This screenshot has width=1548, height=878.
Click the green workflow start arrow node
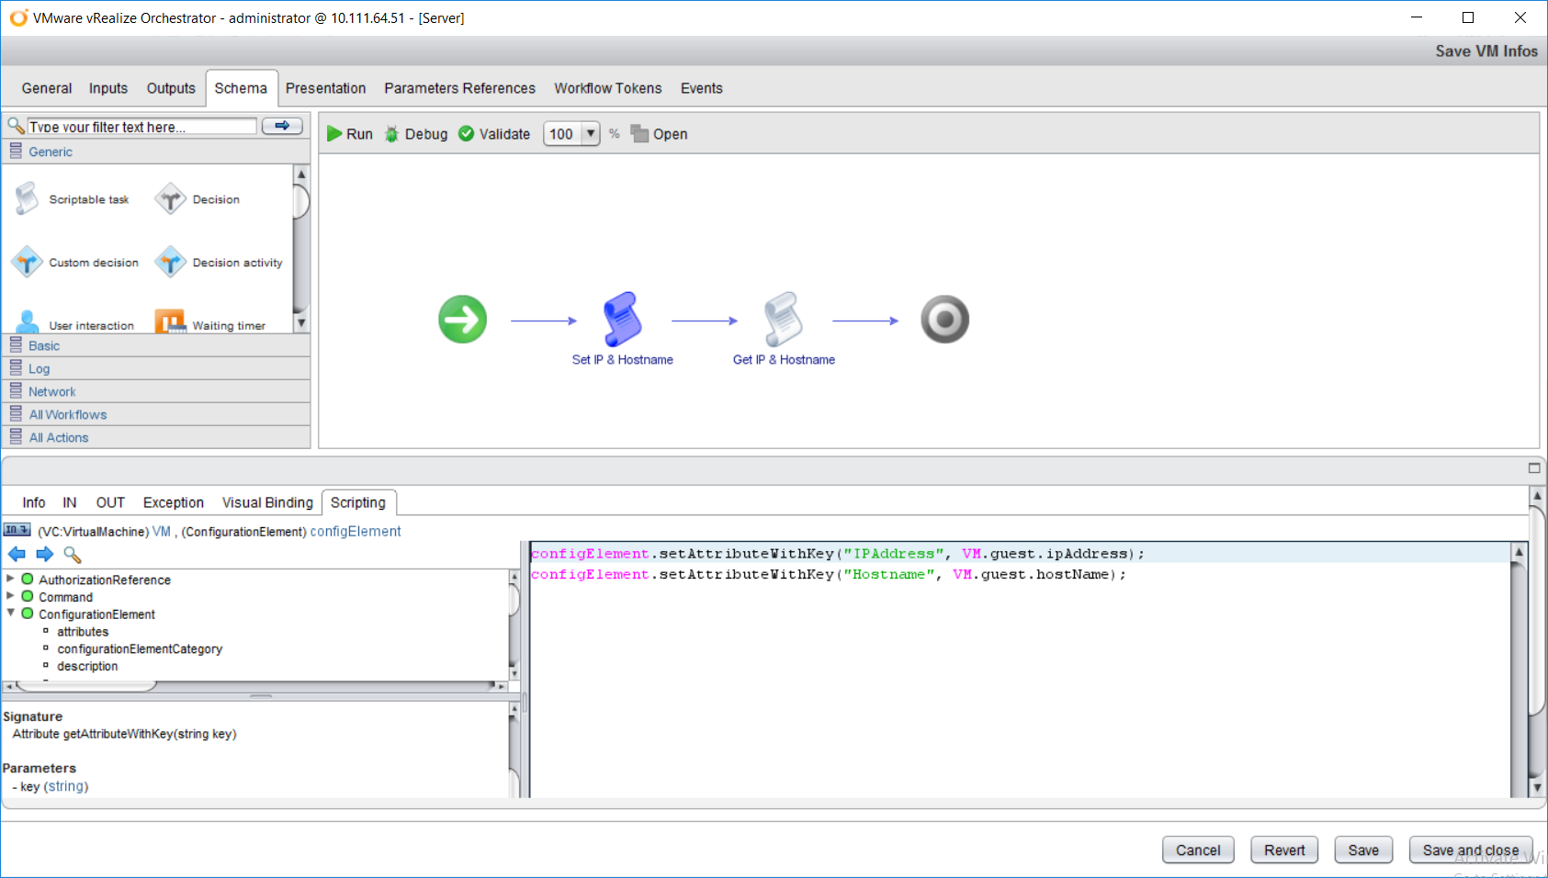pyautogui.click(x=462, y=320)
